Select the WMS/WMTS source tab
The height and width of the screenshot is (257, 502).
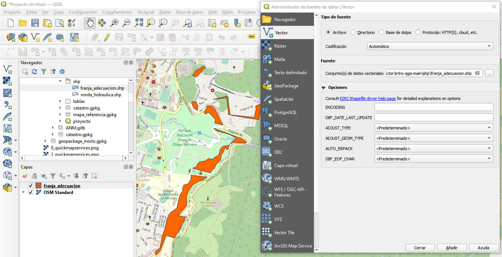[x=287, y=179]
